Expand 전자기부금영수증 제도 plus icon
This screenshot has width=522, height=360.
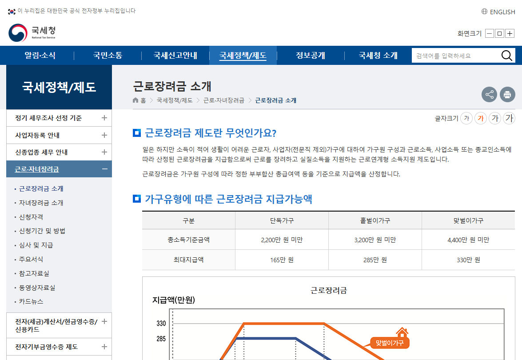pyautogui.click(x=104, y=347)
